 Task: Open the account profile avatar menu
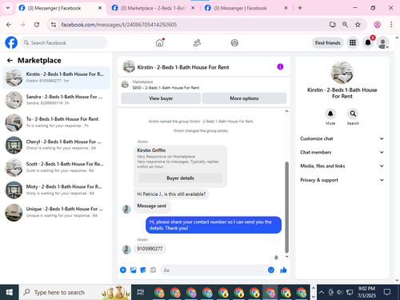[383, 42]
